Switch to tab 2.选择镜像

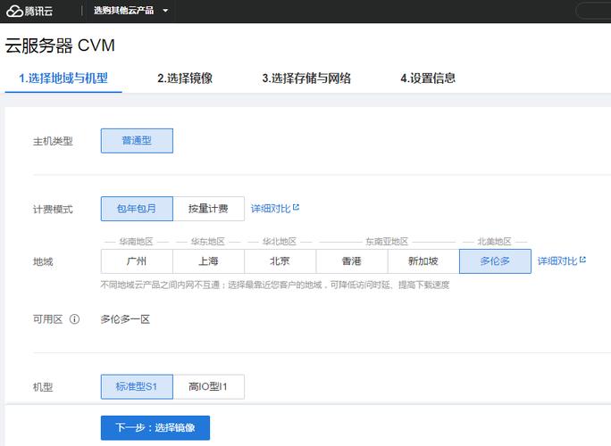[x=185, y=78]
